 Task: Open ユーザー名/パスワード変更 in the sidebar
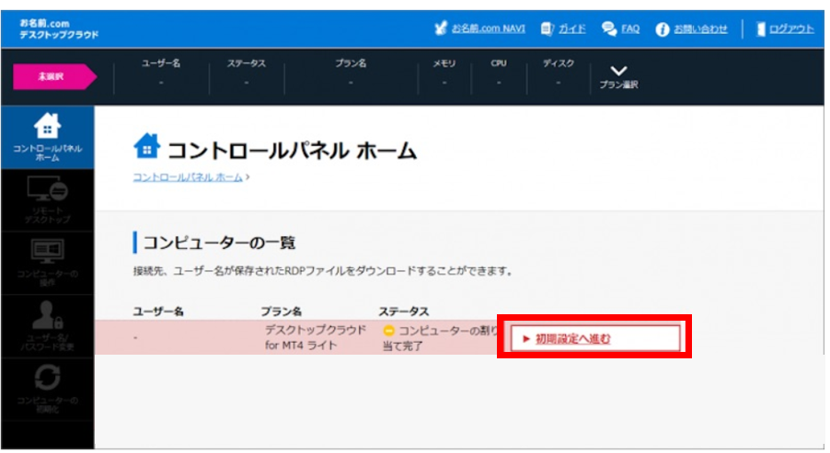(x=48, y=326)
